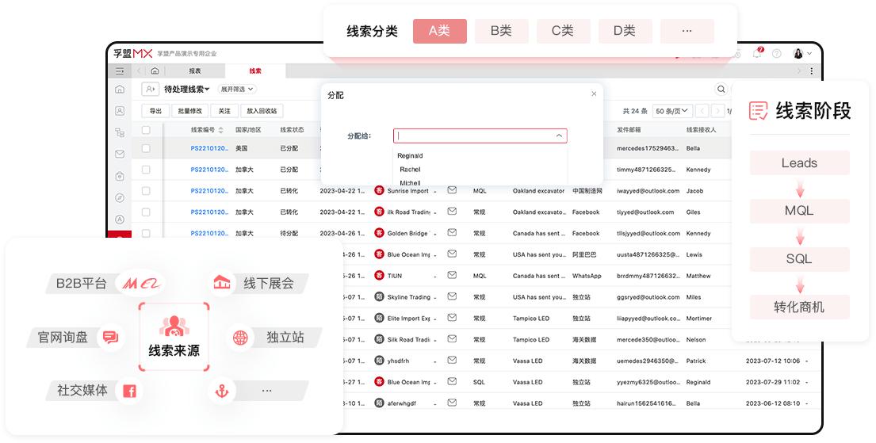876x443 pixels.
Task: Switch to the 报表 tab
Action: point(195,71)
